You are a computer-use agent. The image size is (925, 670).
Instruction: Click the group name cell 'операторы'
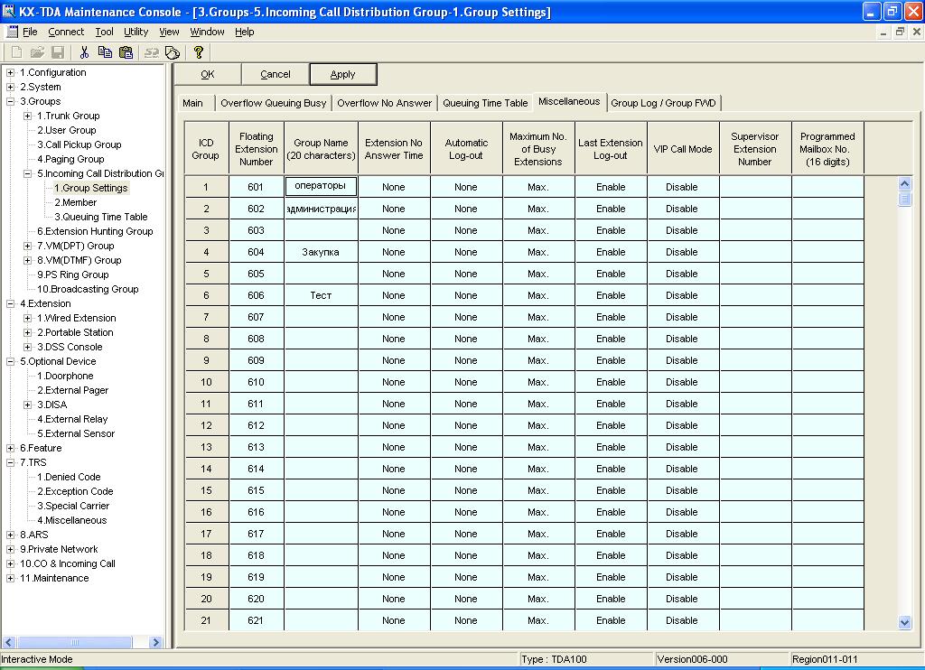click(321, 186)
